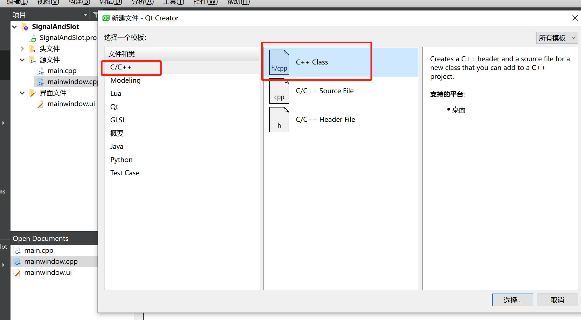Image resolution: width=581 pixels, height=320 pixels.
Task: Click the cpp Source File icon
Action: (x=279, y=91)
